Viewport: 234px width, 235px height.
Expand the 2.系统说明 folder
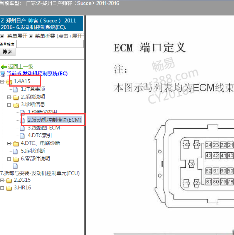pyautogui.click(x=9, y=97)
